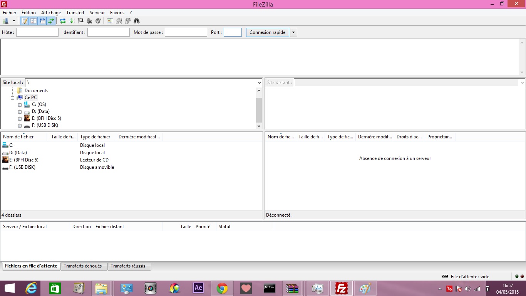Image resolution: width=526 pixels, height=296 pixels.
Task: Refresh the file and folder lists
Action: point(63,21)
